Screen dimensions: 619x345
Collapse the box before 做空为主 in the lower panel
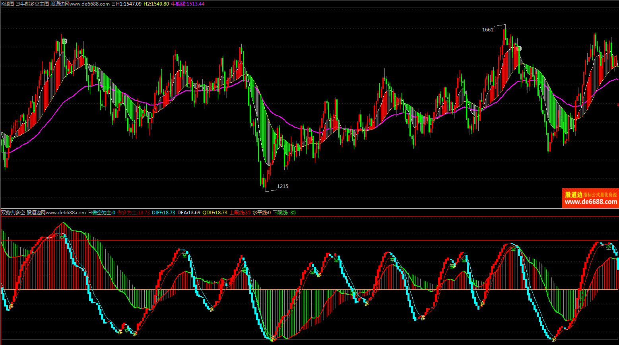(89, 213)
